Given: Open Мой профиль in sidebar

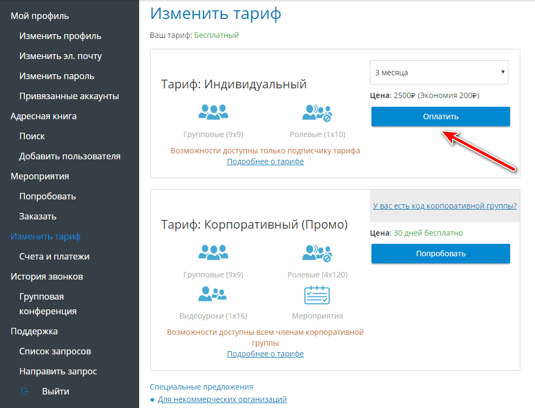Looking at the screenshot, I should (40, 16).
